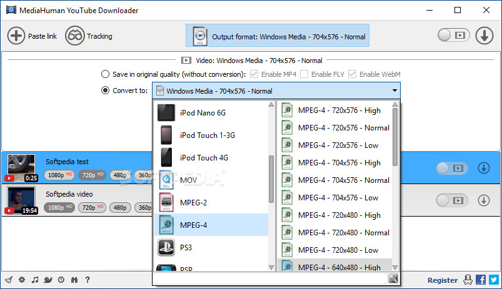This screenshot has width=502, height=289.
Task: Toggle video switch for Softpedia test row
Action: [452, 168]
